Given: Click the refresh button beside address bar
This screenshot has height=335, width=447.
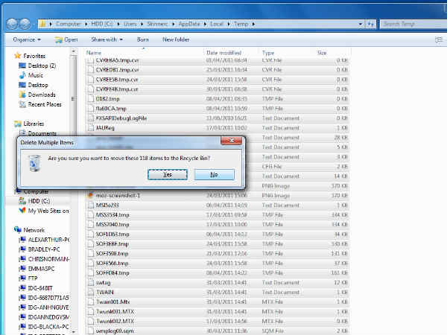Looking at the screenshot, I should coord(370,24).
